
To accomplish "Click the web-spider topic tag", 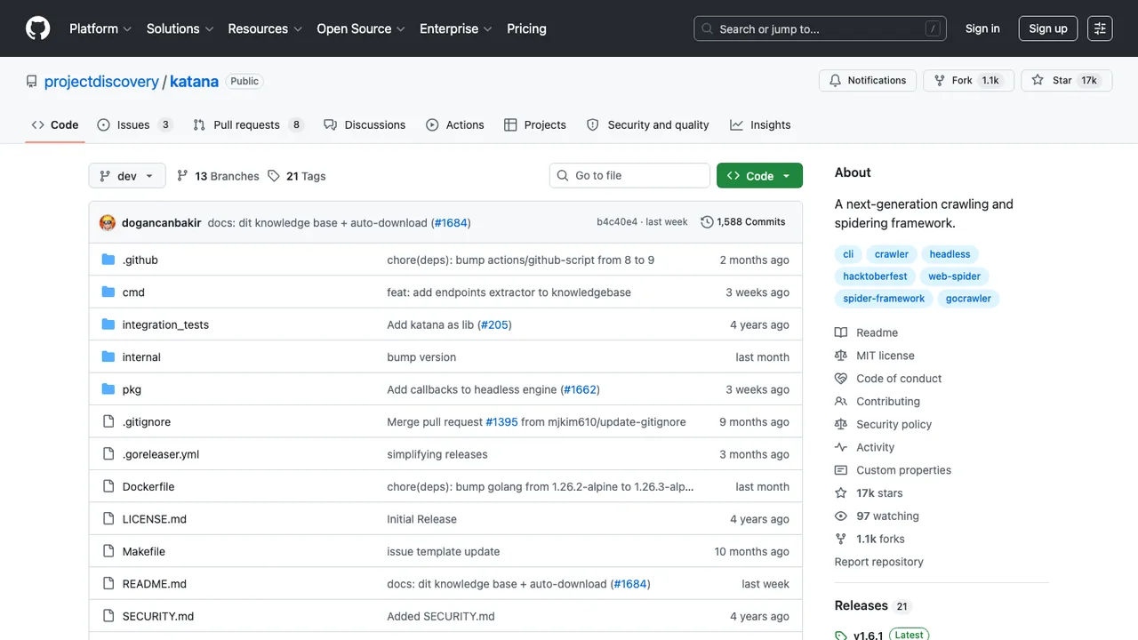I will tap(954, 276).
